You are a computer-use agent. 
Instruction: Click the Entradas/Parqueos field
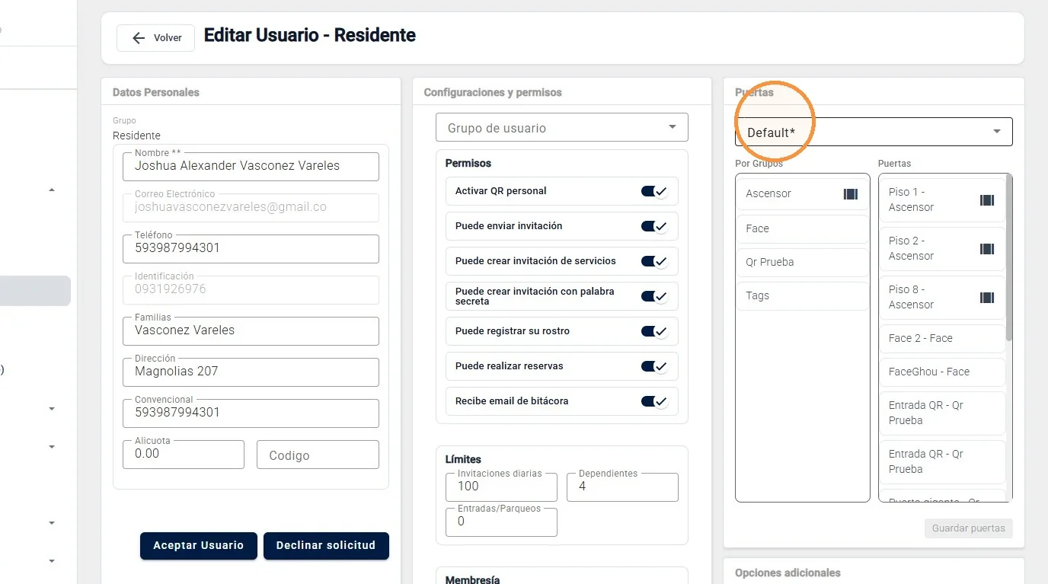tap(501, 522)
